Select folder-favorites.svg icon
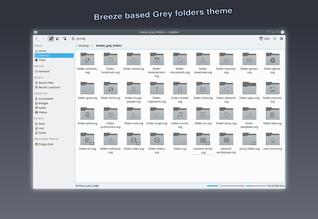Image resolution: width=318 pixels, height=219 pixels. (x=226, y=59)
